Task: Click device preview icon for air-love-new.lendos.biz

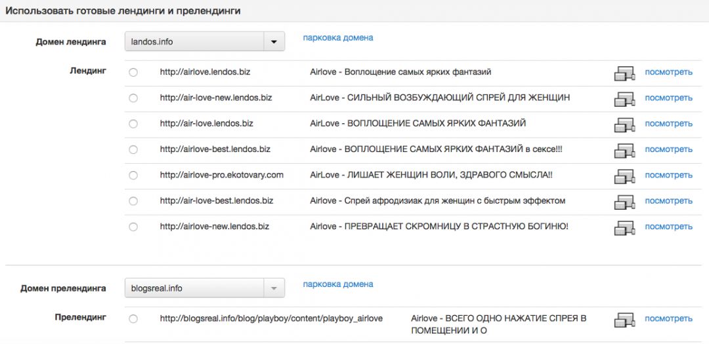Action: [624, 99]
